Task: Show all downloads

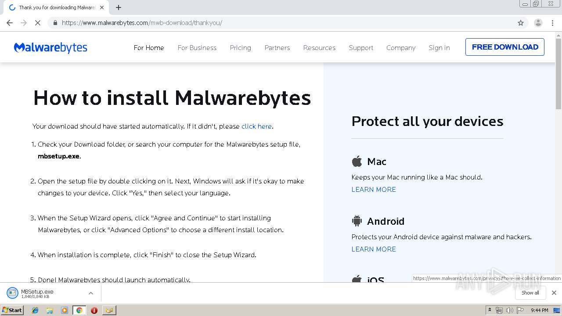Action: [530, 293]
